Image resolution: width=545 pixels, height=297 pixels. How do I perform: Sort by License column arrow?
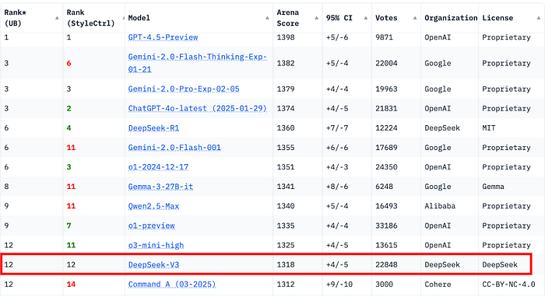[x=539, y=18]
